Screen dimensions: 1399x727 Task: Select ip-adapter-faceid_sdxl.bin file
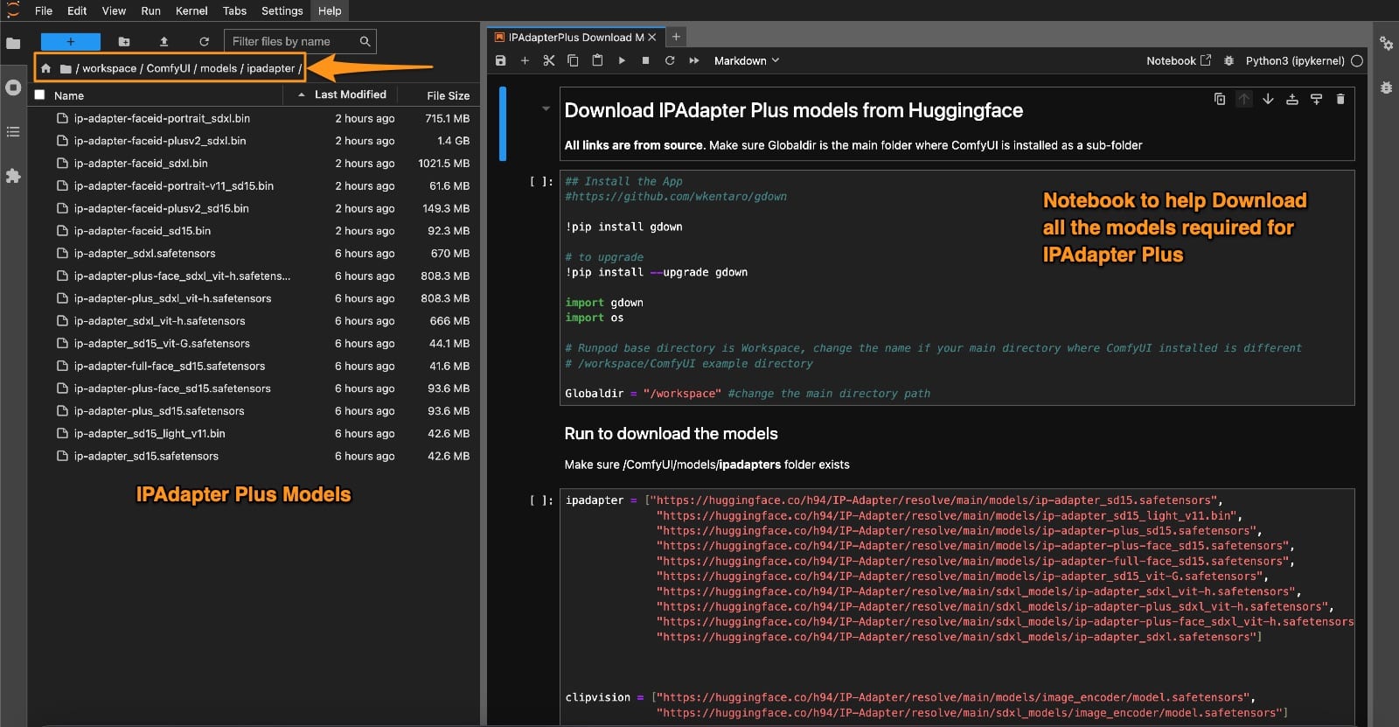coord(254,164)
